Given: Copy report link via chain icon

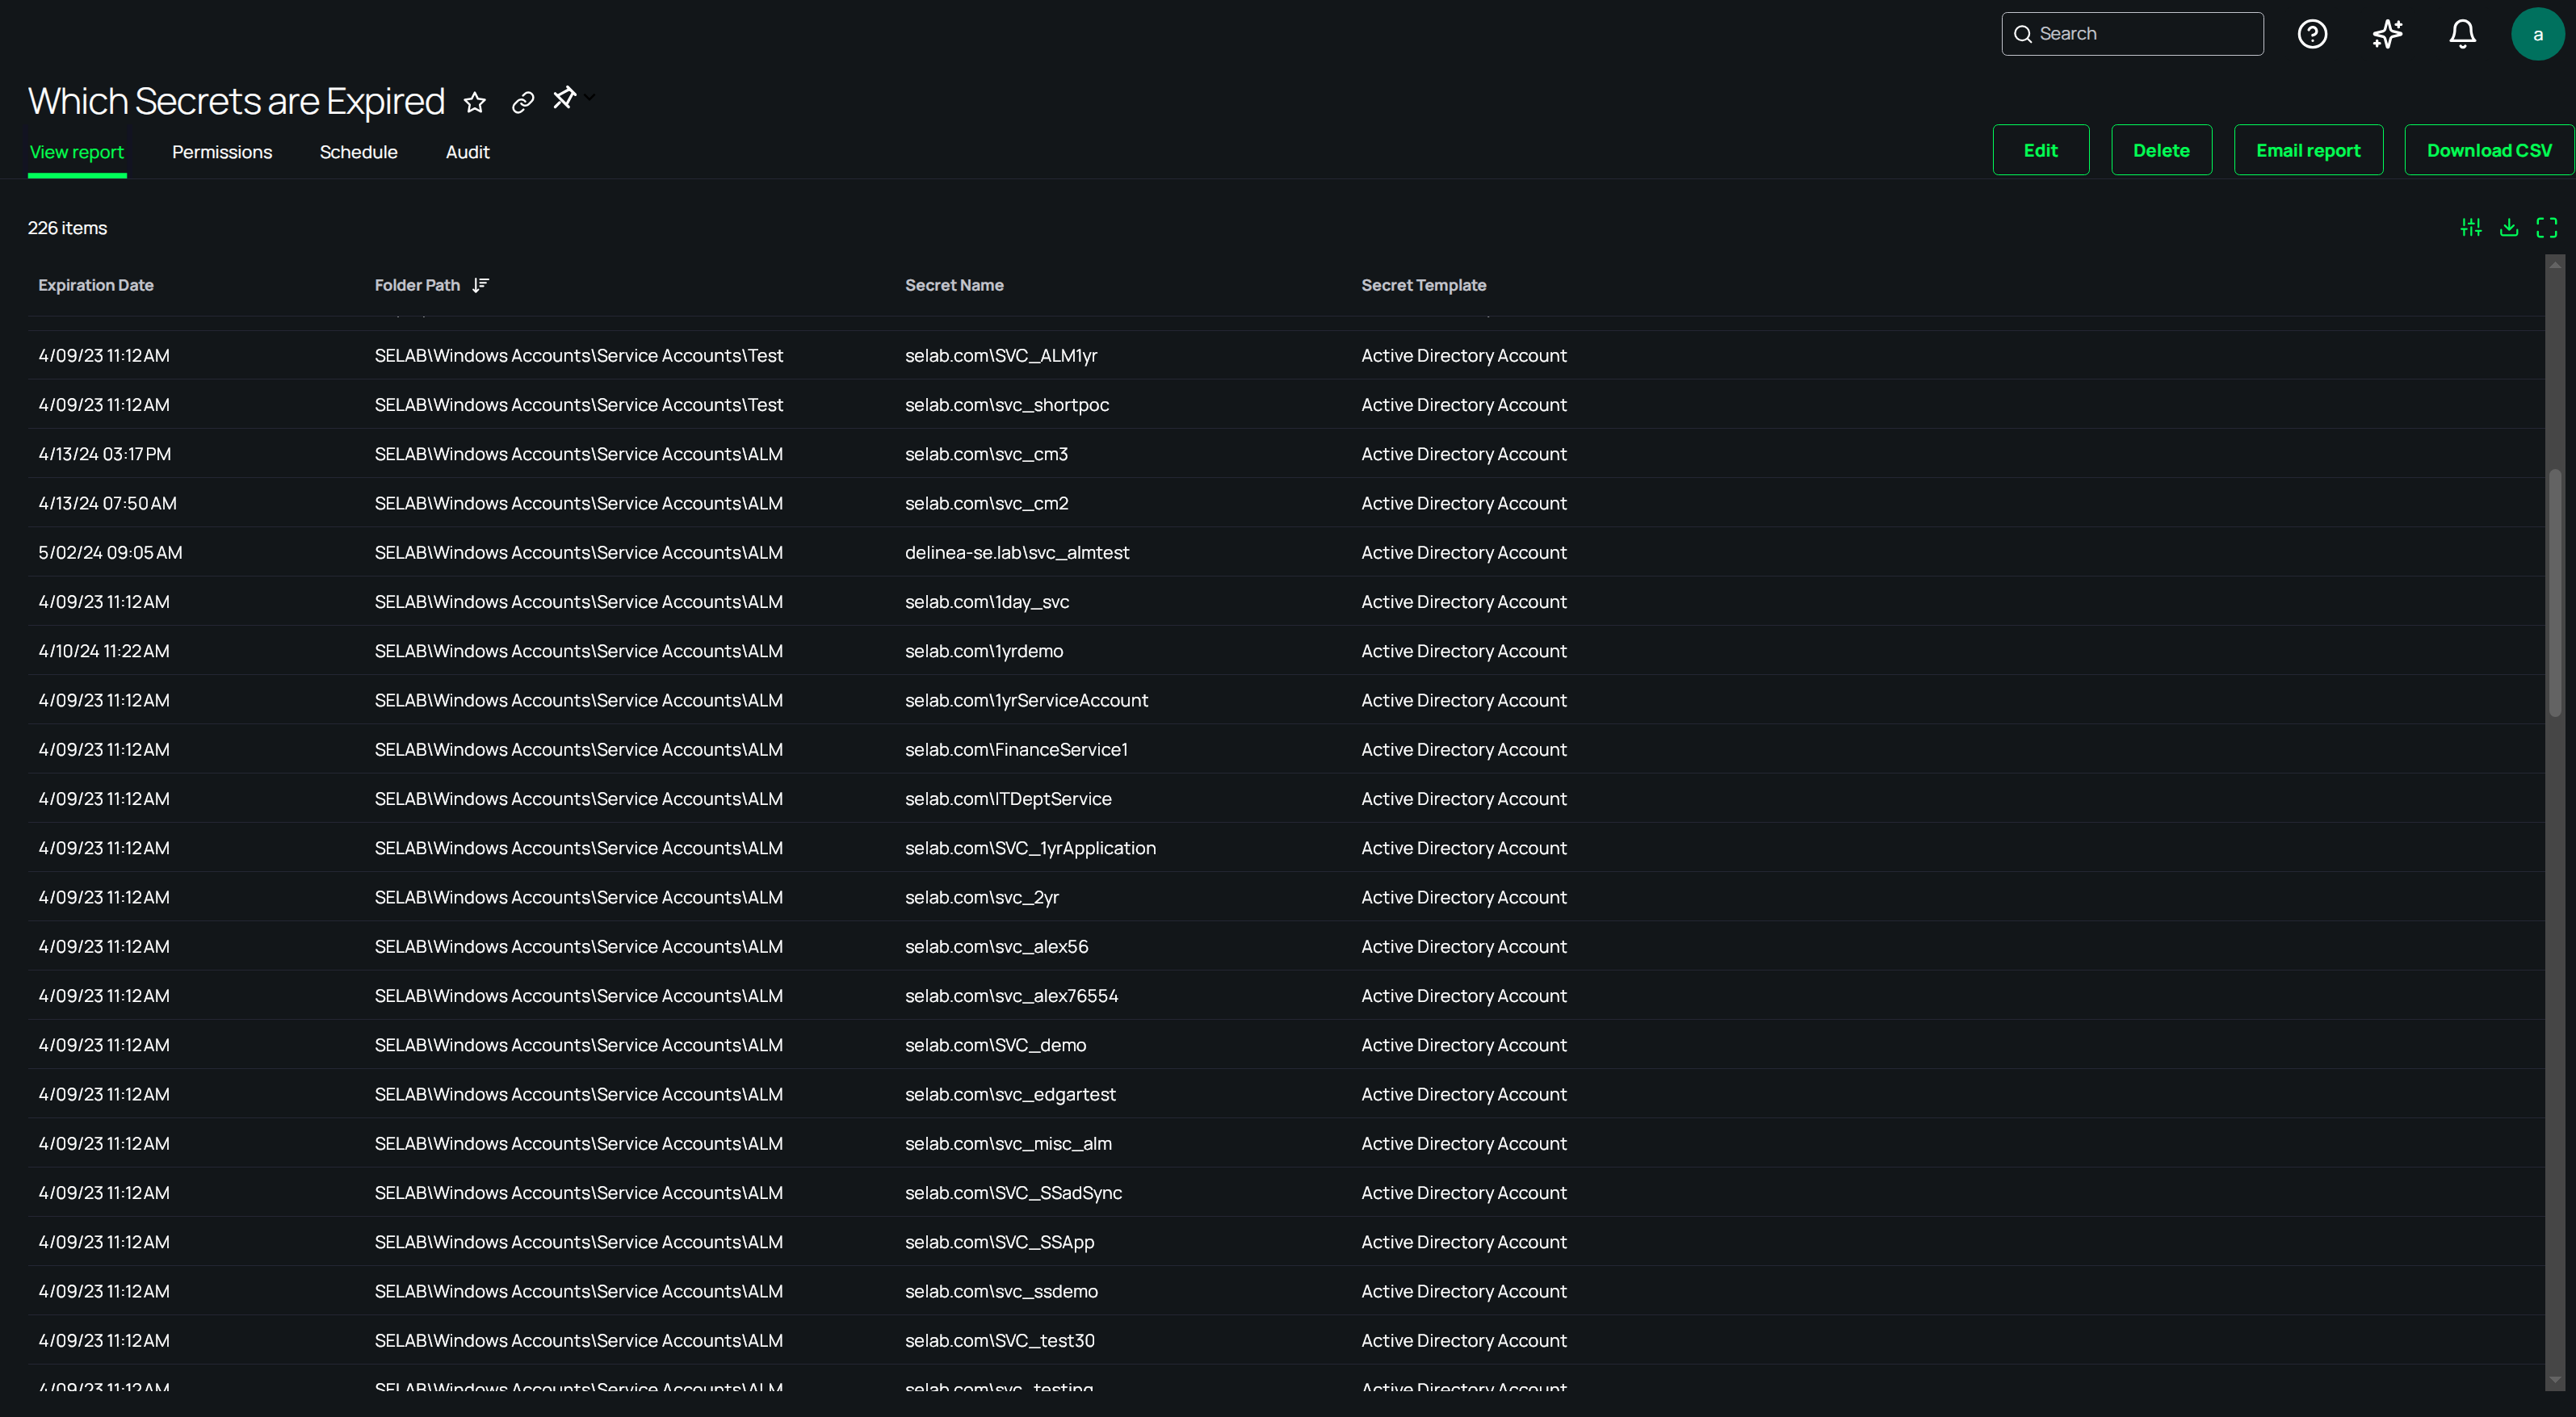Looking at the screenshot, I should coord(522,102).
